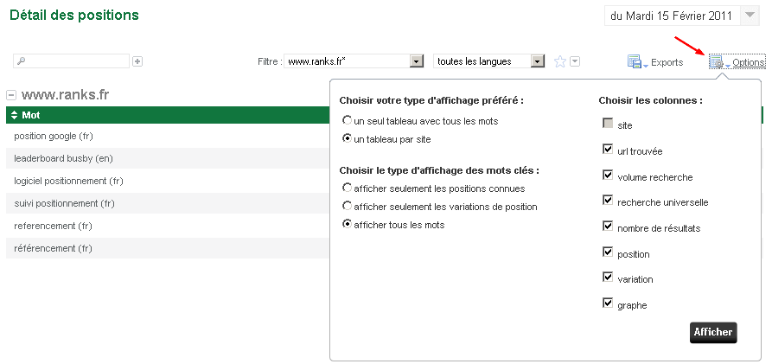Image resolution: width=772 pixels, height=364 pixels.
Task: Collapse the www.ranks.fr table
Action: coord(11,95)
